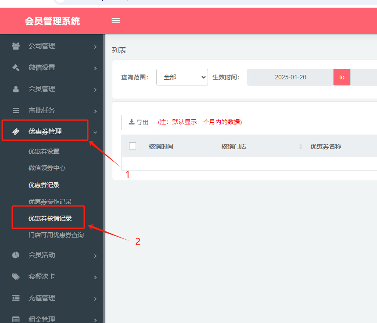377x323 pixels.
Task: Click the hamburger menu toggle icon
Action: (116, 21)
